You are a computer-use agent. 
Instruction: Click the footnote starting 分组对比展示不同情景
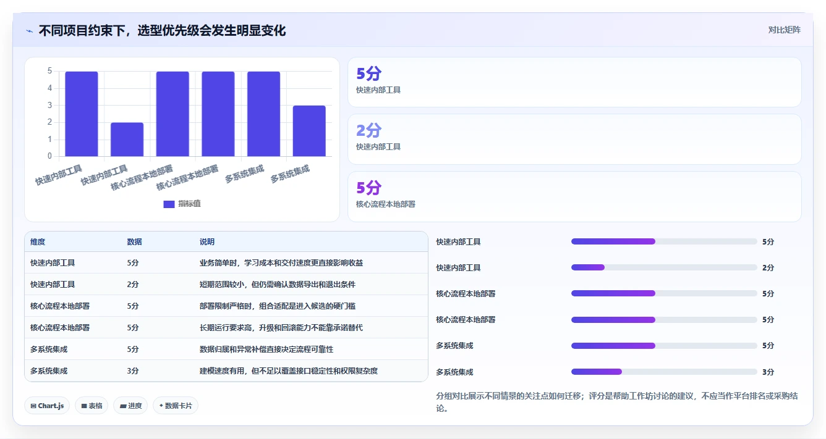pyautogui.click(x=617, y=402)
